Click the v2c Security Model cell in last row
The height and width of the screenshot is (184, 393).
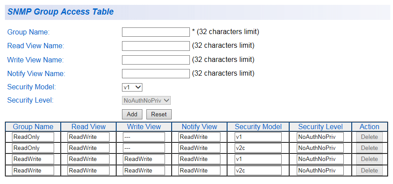point(258,170)
